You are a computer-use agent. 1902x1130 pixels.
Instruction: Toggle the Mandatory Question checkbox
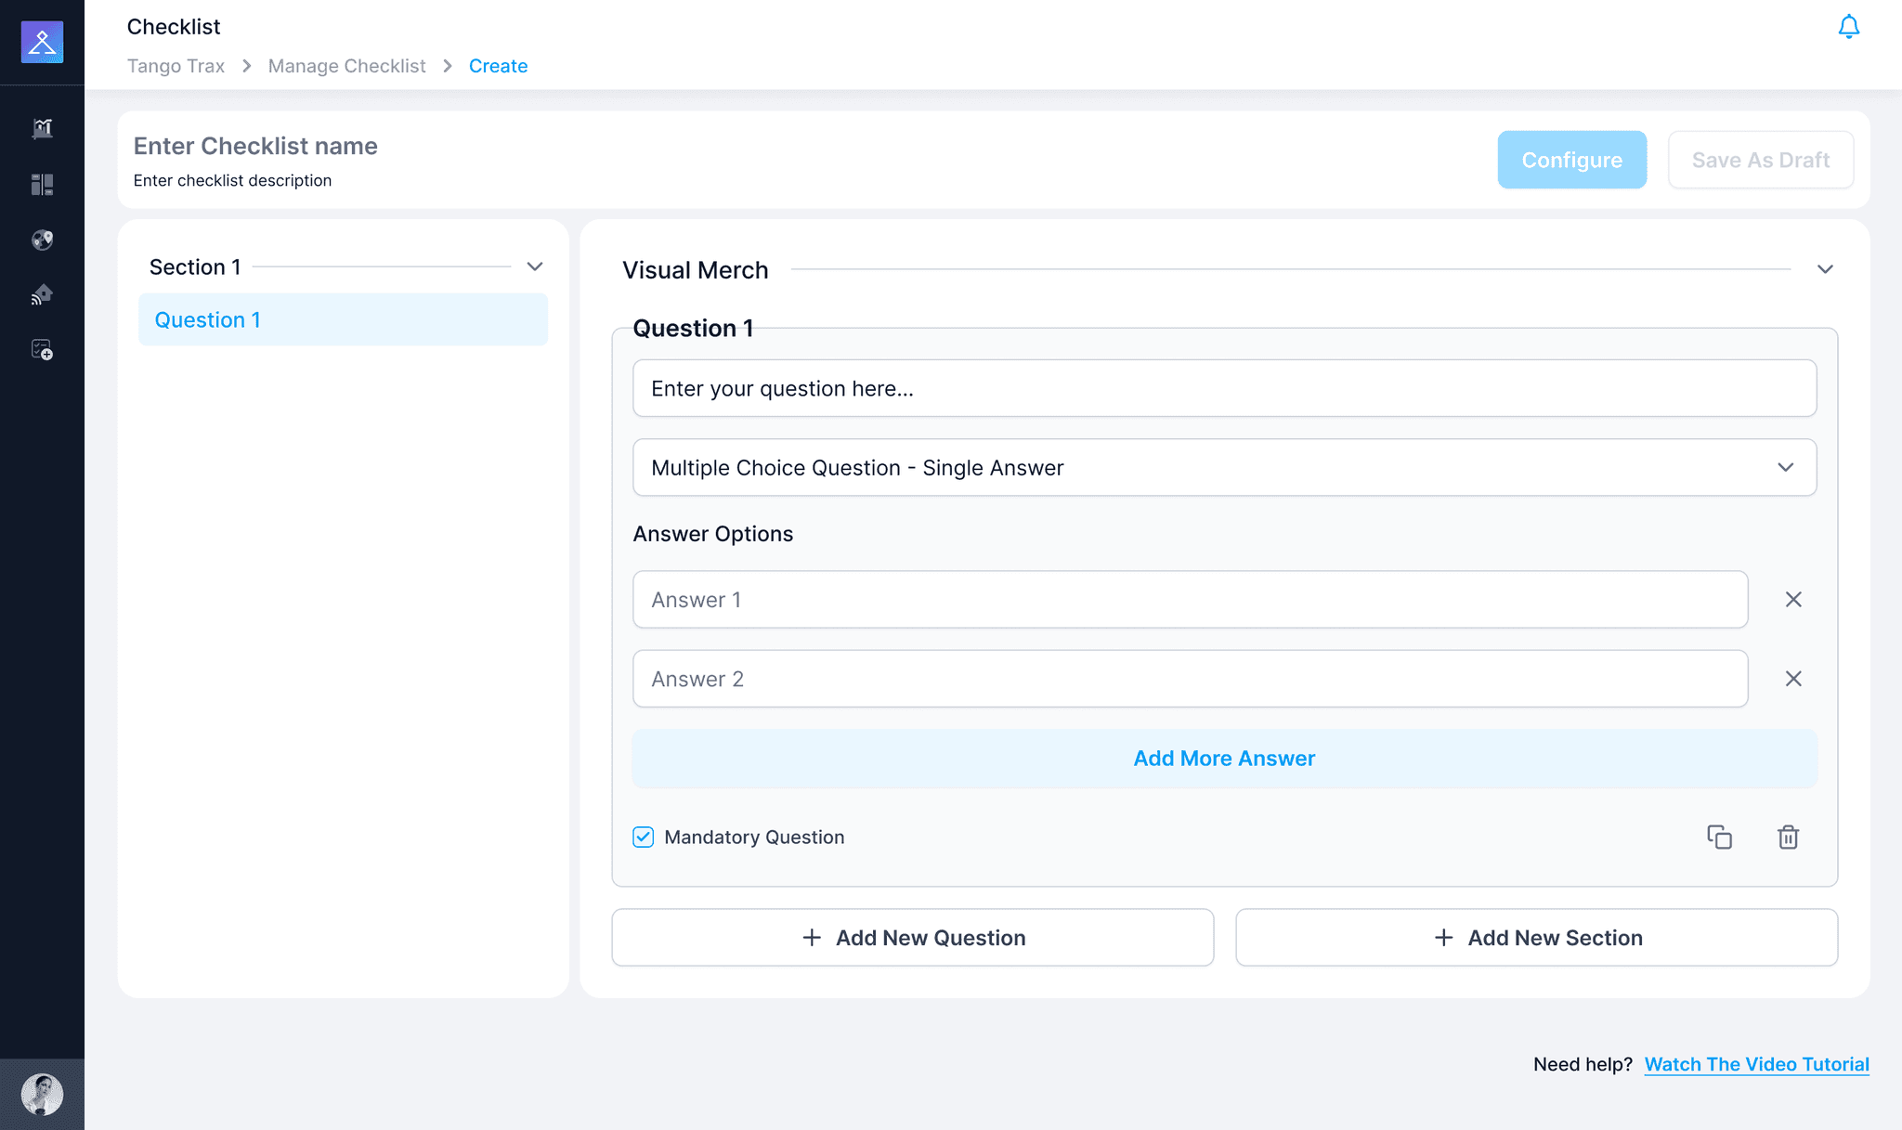point(643,837)
